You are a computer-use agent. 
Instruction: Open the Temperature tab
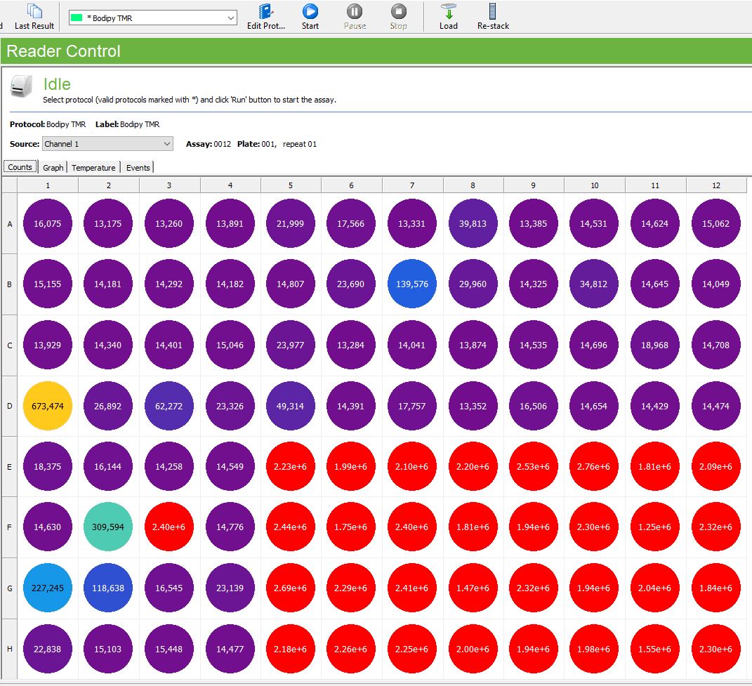click(93, 168)
